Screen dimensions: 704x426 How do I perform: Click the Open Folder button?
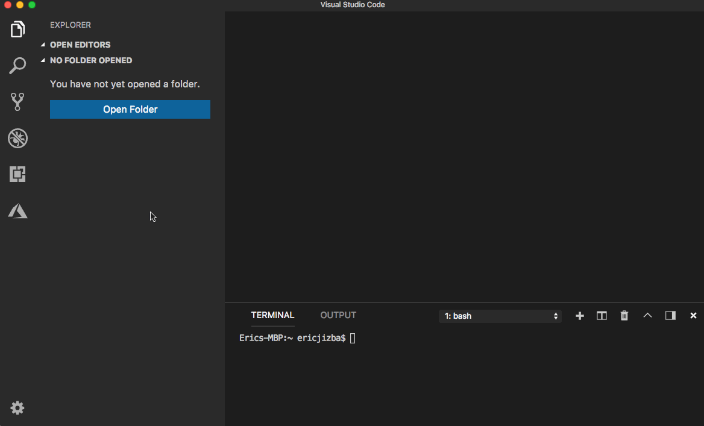tap(130, 110)
